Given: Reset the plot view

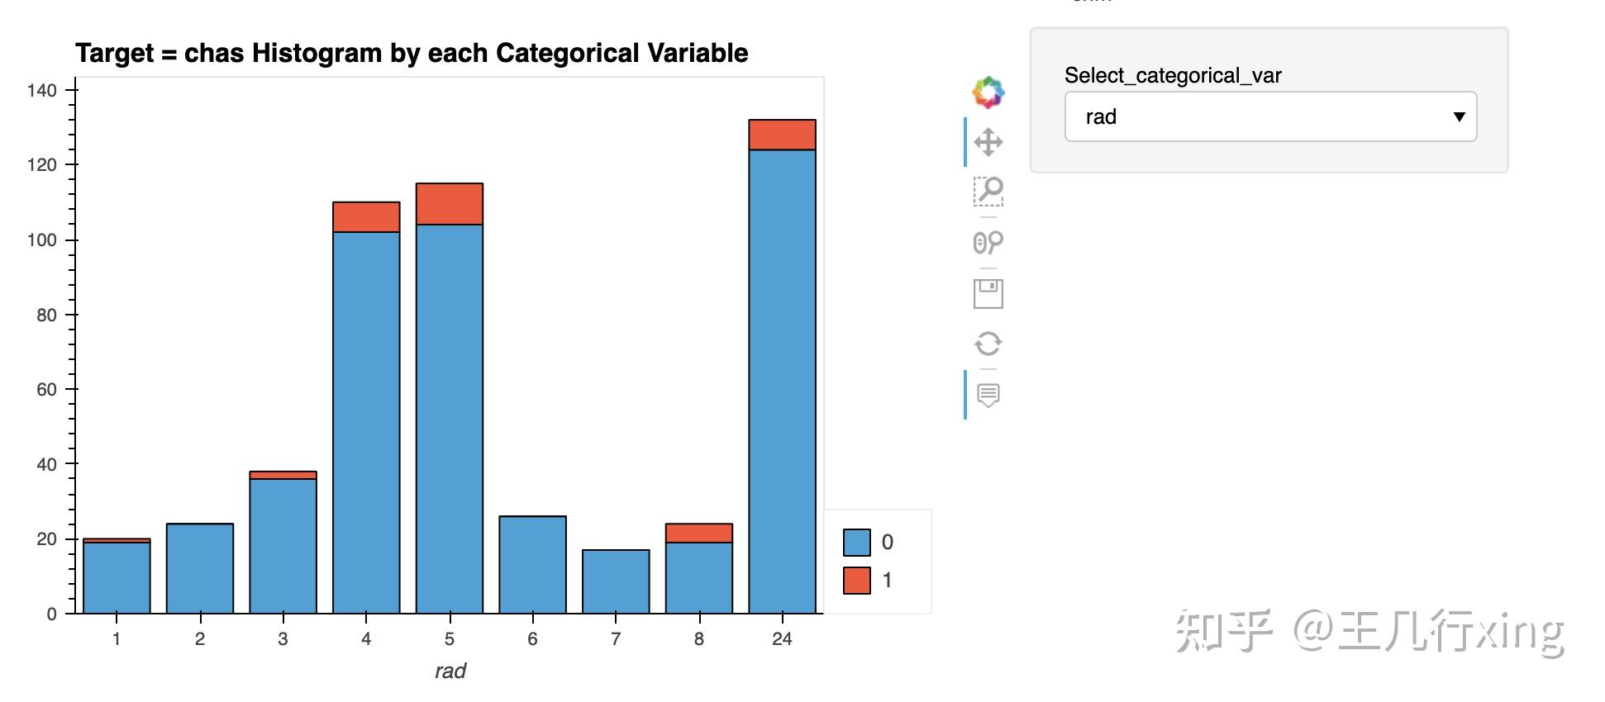Looking at the screenshot, I should (988, 344).
